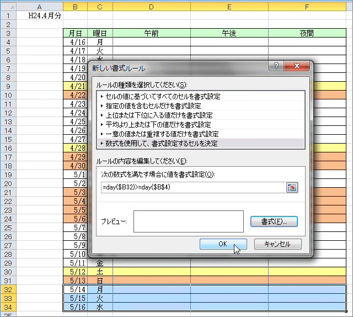Close the 新しい書式ルール dialog
This screenshot has height=317, width=353.
[297, 66]
